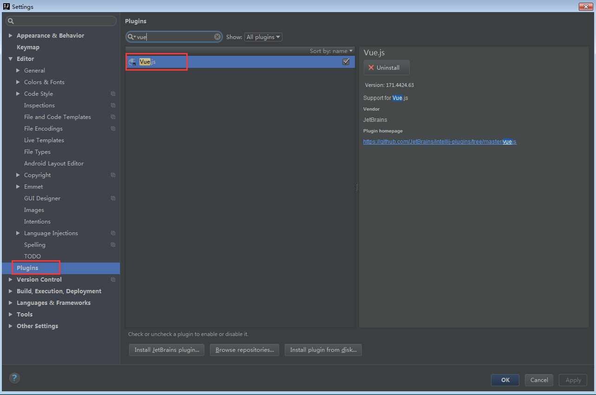Image resolution: width=596 pixels, height=395 pixels.
Task: Expand Appearance & Behavior section
Action: point(11,36)
